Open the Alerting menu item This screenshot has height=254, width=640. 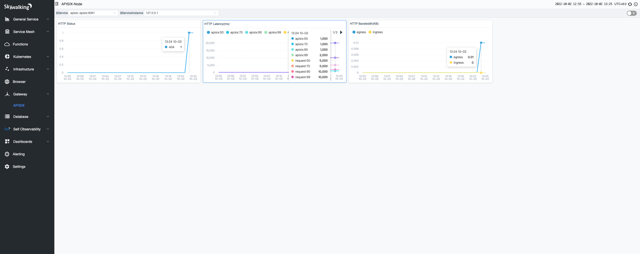(19, 154)
